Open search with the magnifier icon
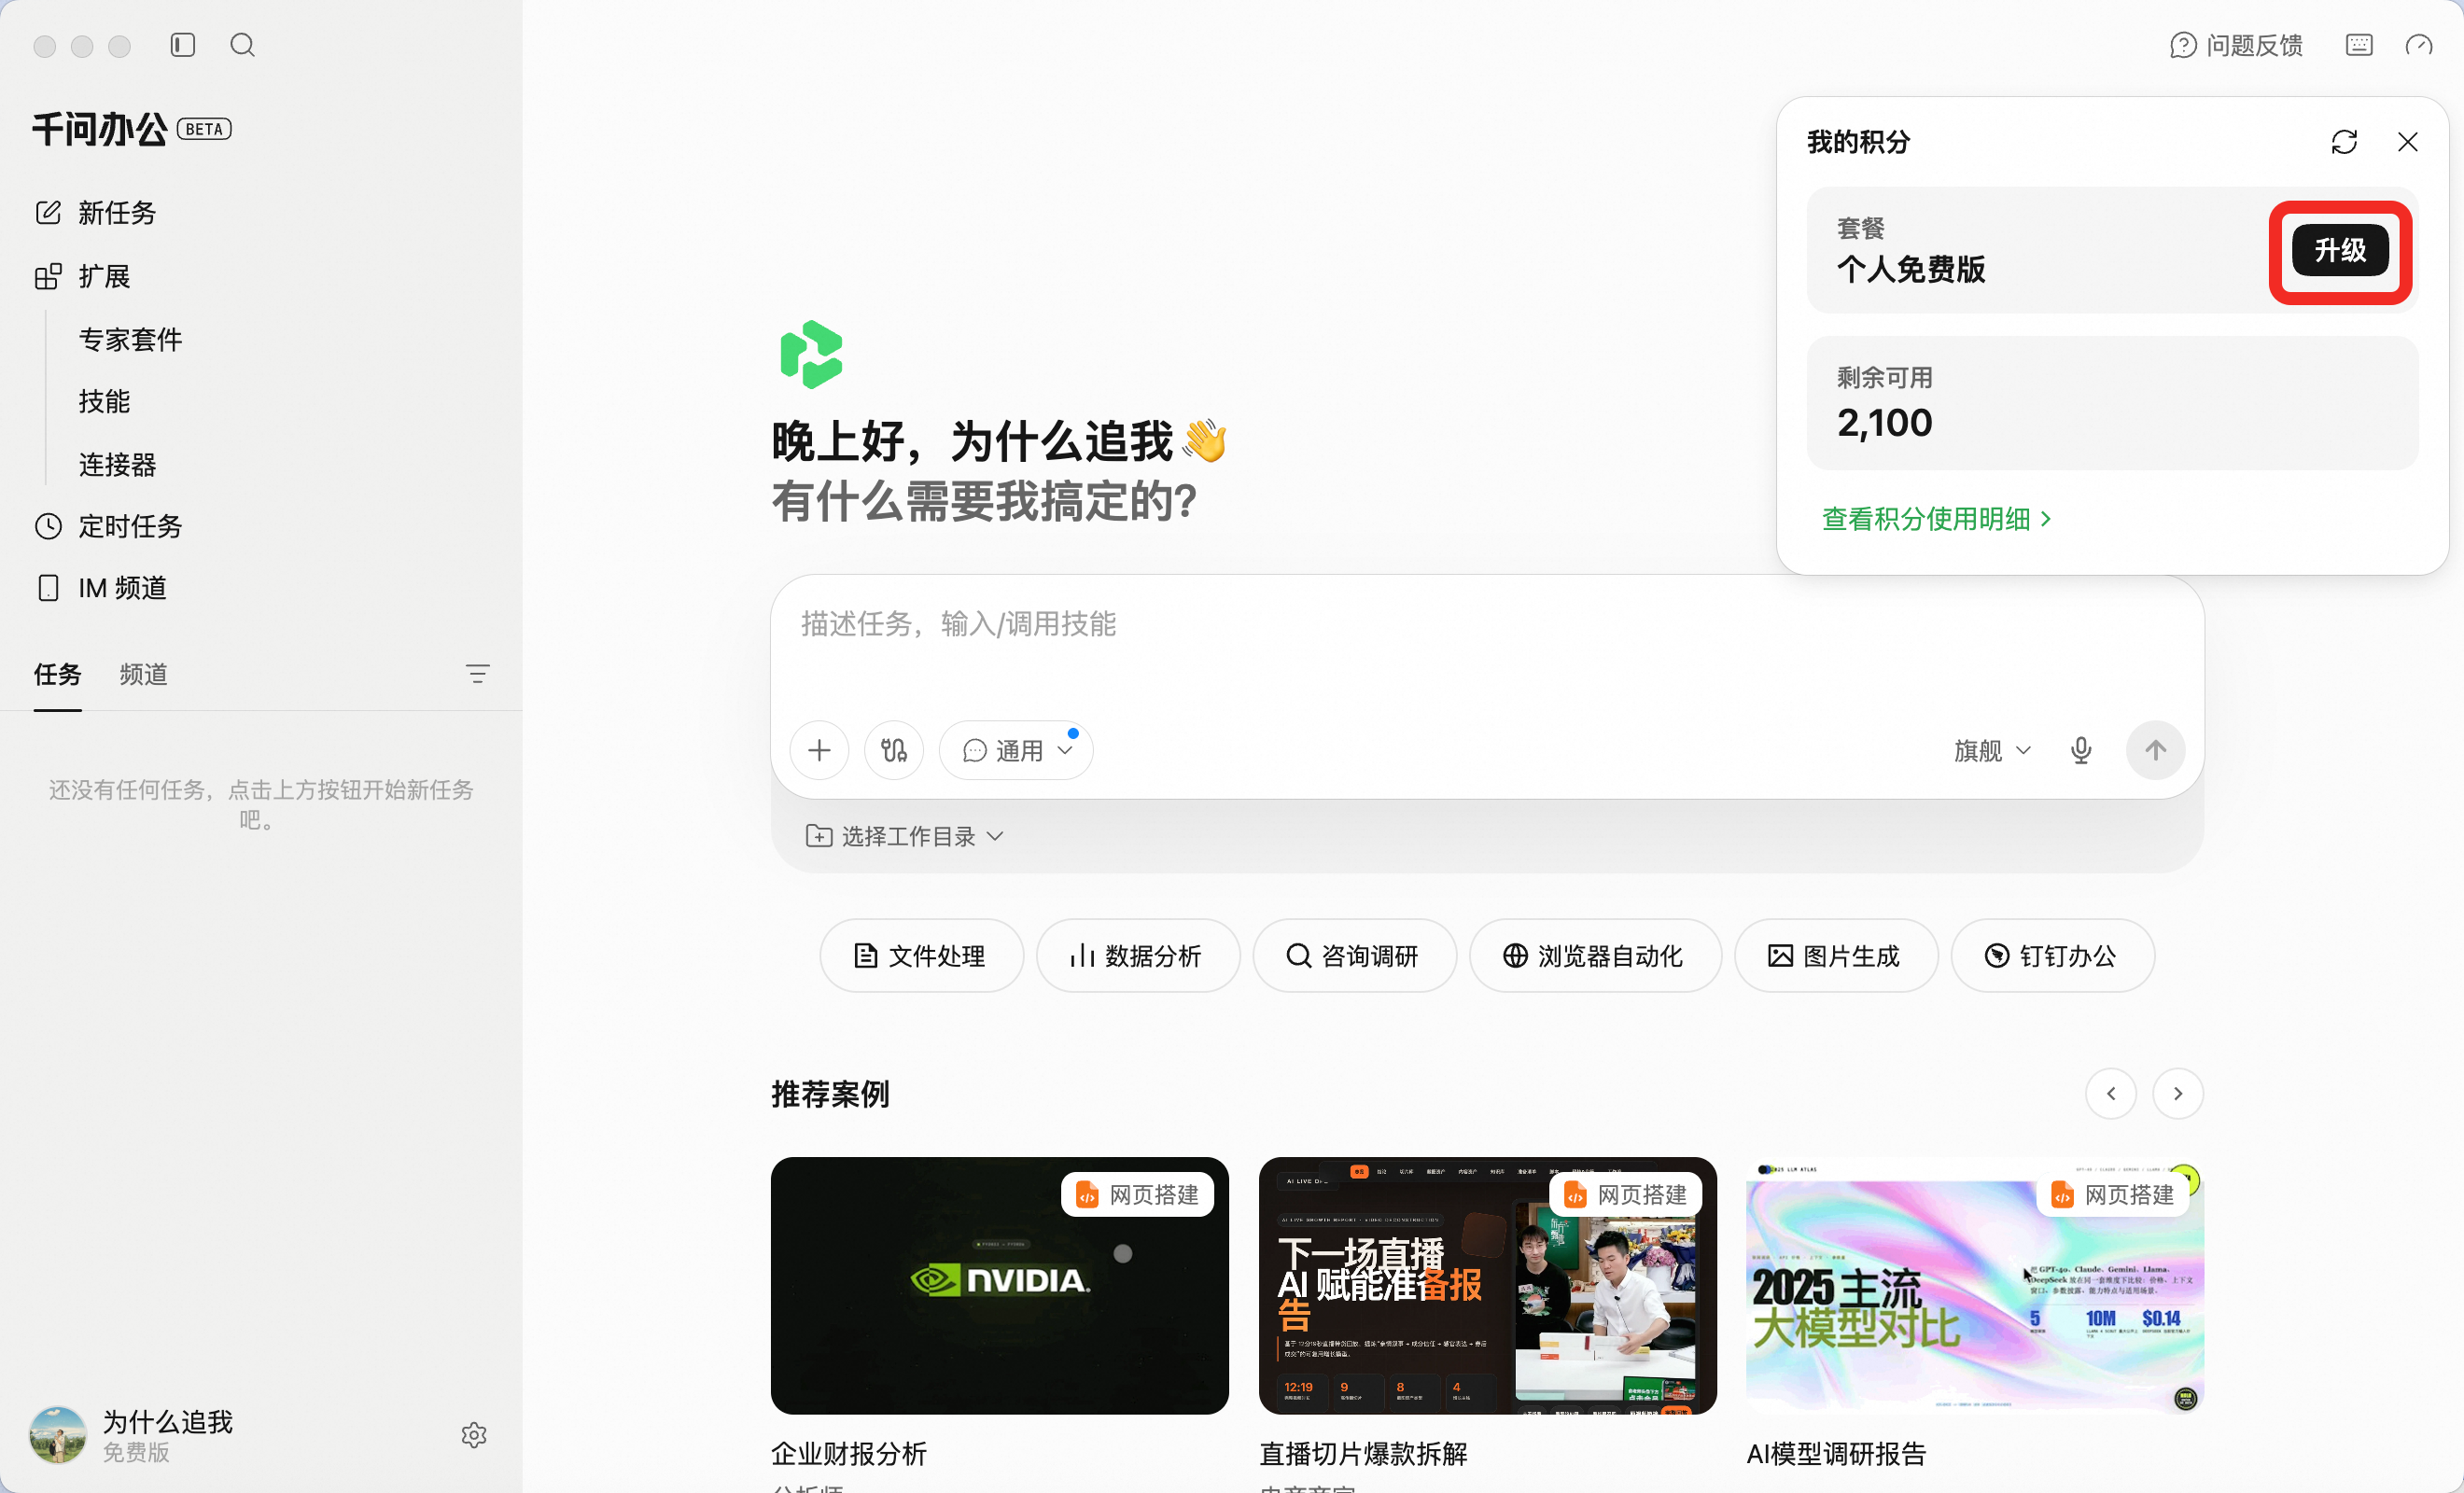 243,45
